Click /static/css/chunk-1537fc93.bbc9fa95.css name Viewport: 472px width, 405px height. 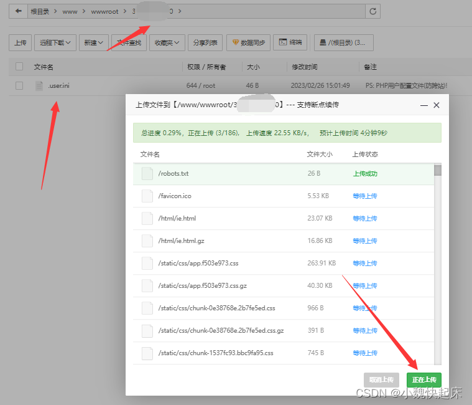click(216, 353)
